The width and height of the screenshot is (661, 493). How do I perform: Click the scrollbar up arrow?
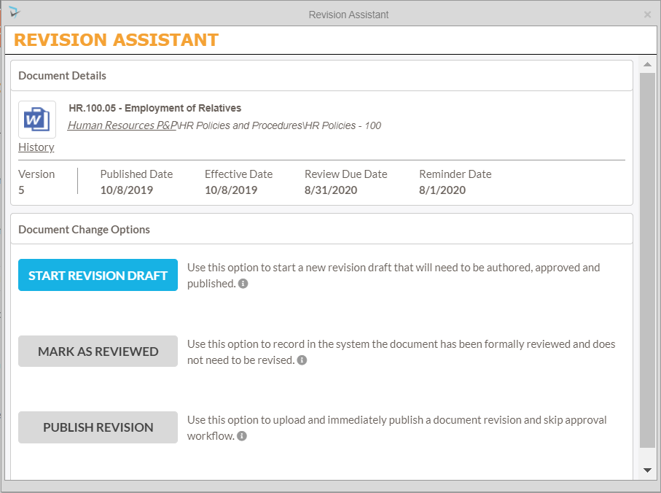point(647,65)
